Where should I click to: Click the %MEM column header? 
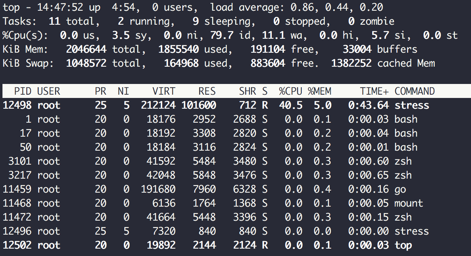tap(319, 91)
